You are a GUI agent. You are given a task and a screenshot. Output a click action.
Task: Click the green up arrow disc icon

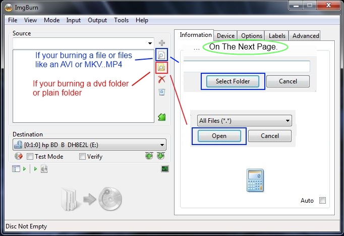(149, 156)
